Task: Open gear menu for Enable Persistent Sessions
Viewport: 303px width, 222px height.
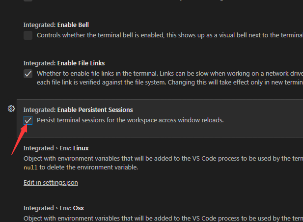Action: click(x=11, y=109)
